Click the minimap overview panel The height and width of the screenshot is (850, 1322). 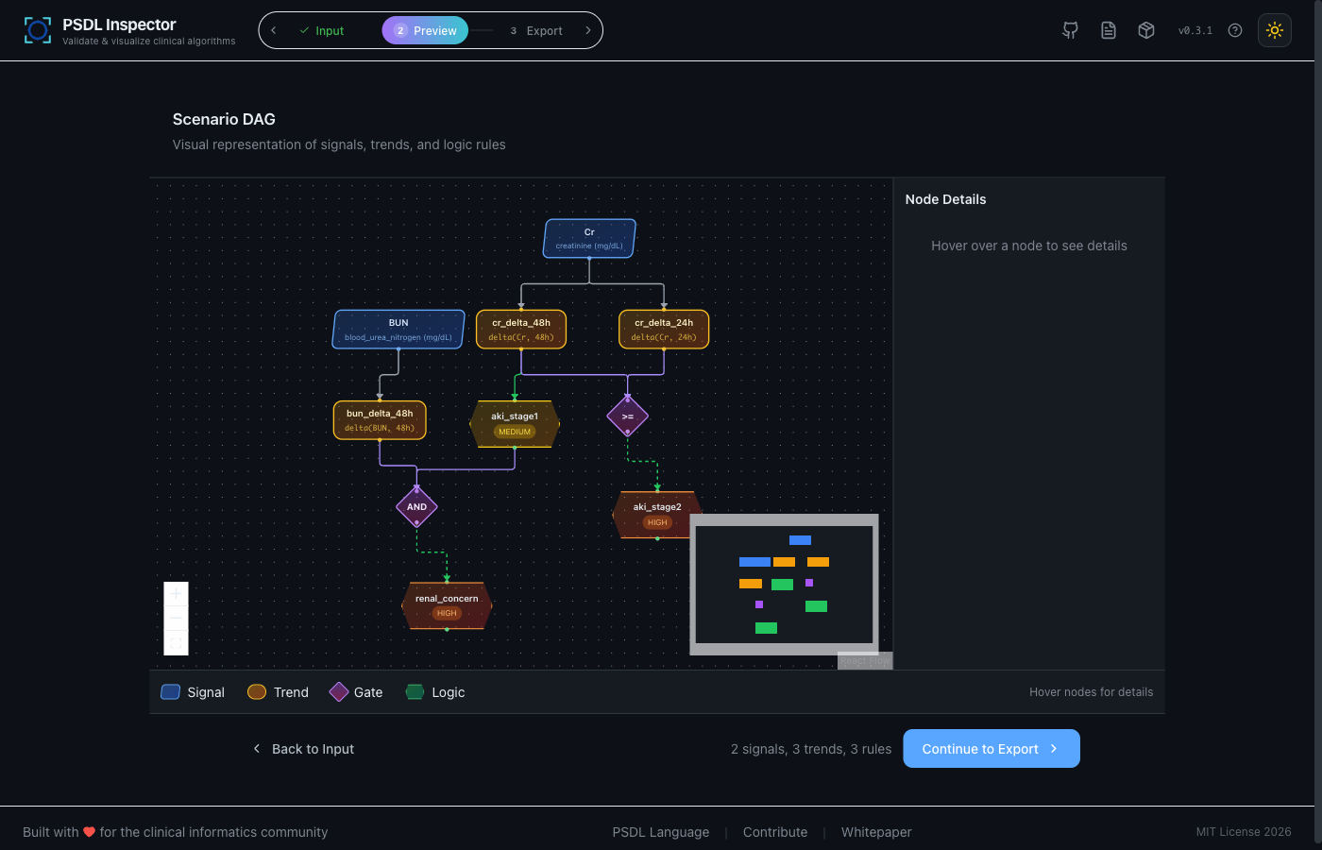point(784,585)
